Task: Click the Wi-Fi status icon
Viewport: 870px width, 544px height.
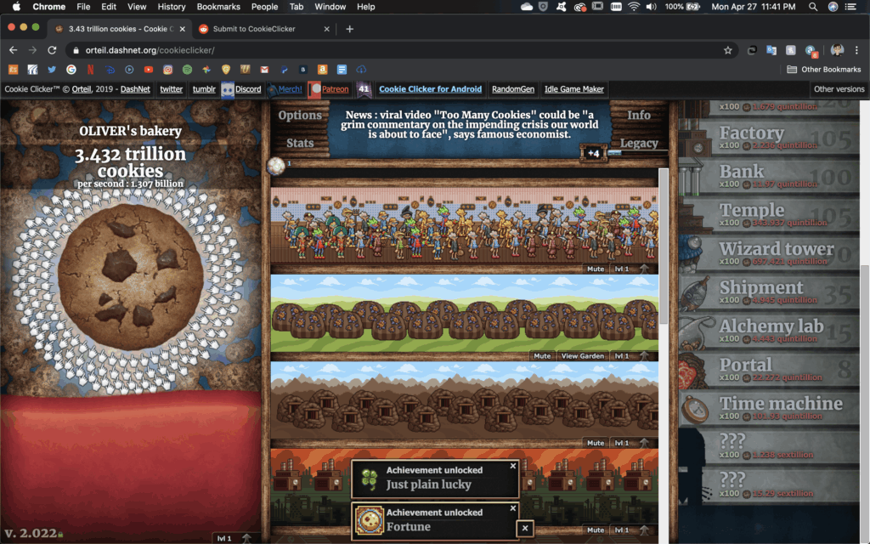Action: pyautogui.click(x=634, y=7)
